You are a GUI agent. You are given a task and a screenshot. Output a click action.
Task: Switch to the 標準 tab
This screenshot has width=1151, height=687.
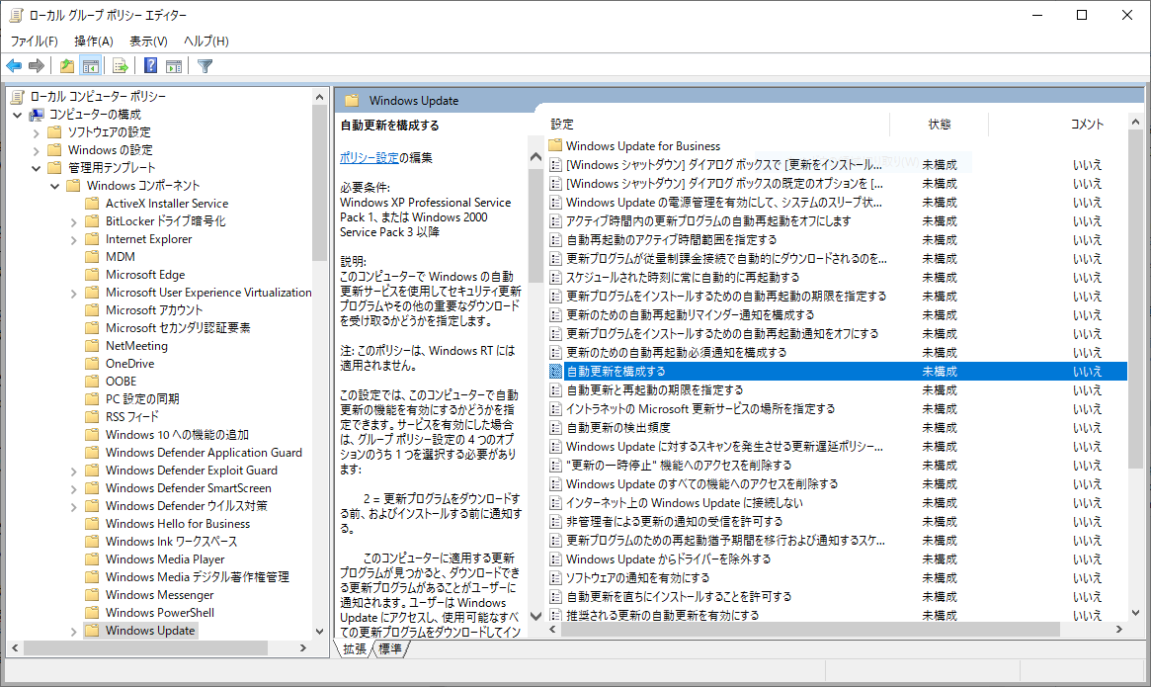click(x=390, y=648)
